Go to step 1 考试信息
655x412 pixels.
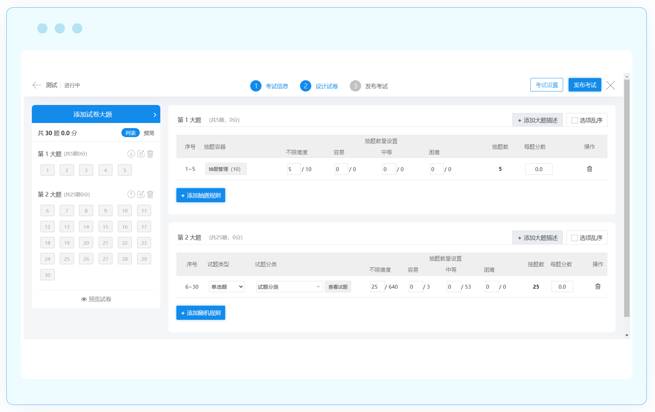(269, 86)
